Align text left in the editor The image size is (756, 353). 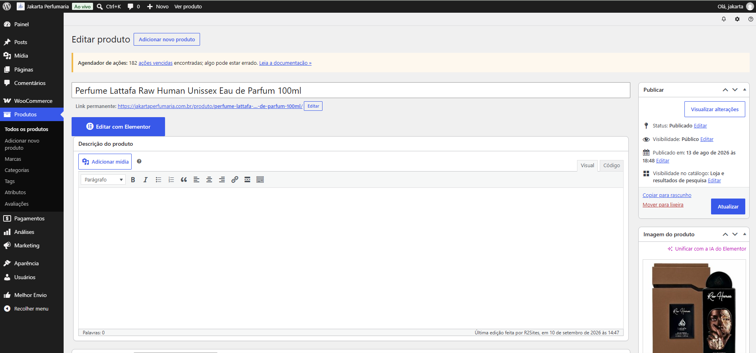pos(196,179)
